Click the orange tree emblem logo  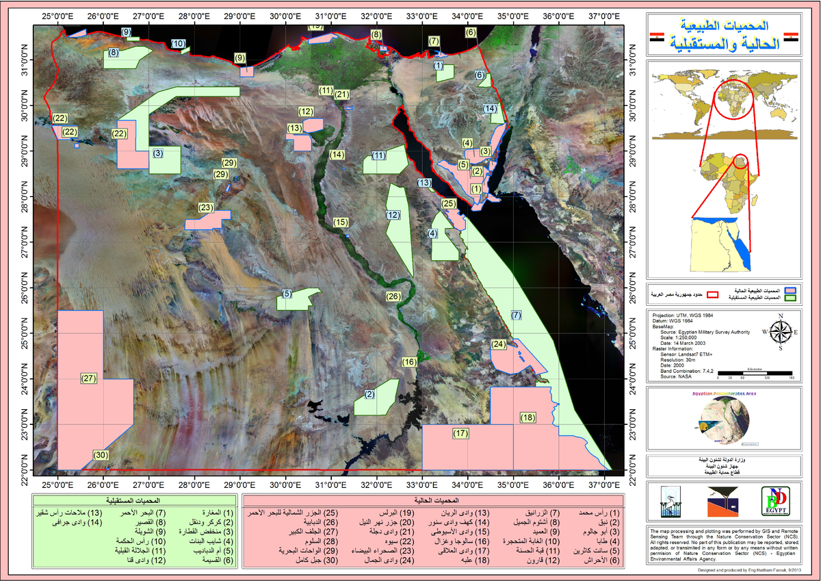pos(722,502)
